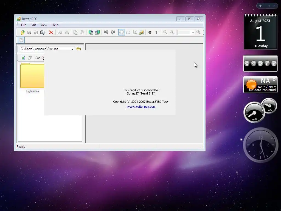The width and height of the screenshot is (281, 211).
Task: Click the Open file toolbar icon
Action: point(23,32)
